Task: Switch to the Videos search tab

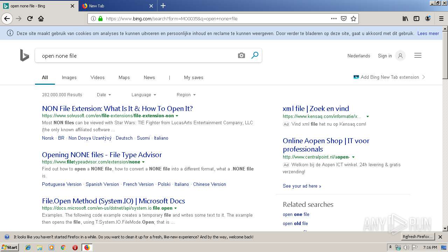Action: (x=98, y=78)
